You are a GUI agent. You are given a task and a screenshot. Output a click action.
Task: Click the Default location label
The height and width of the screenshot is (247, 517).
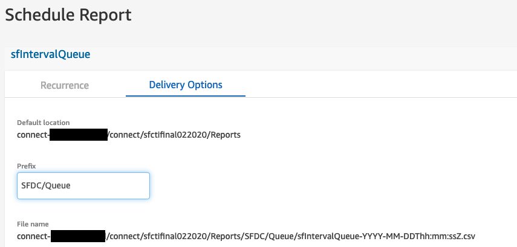43,123
